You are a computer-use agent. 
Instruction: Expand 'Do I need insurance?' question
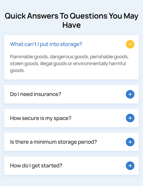[x=35, y=94]
